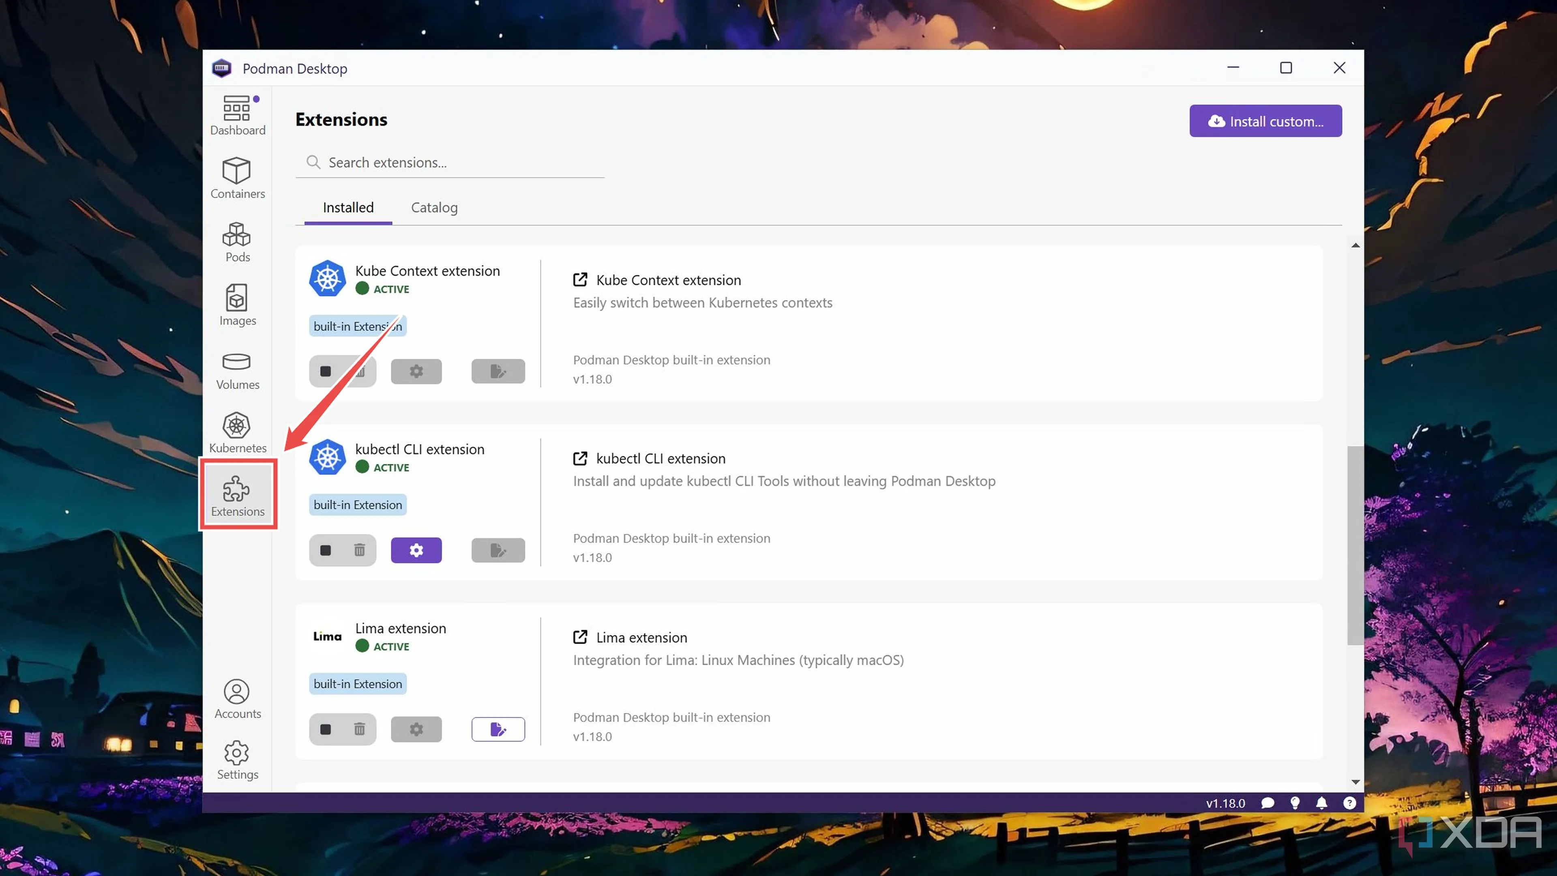Open the Pods section
This screenshot has height=876, width=1557.
pyautogui.click(x=237, y=242)
